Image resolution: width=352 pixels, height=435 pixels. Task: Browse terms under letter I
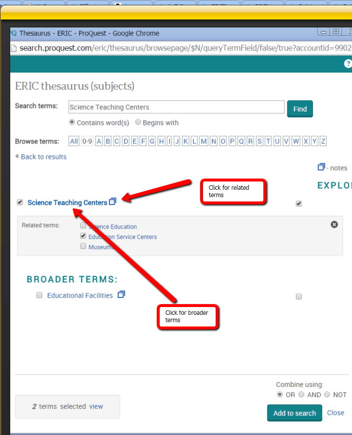[x=169, y=141]
